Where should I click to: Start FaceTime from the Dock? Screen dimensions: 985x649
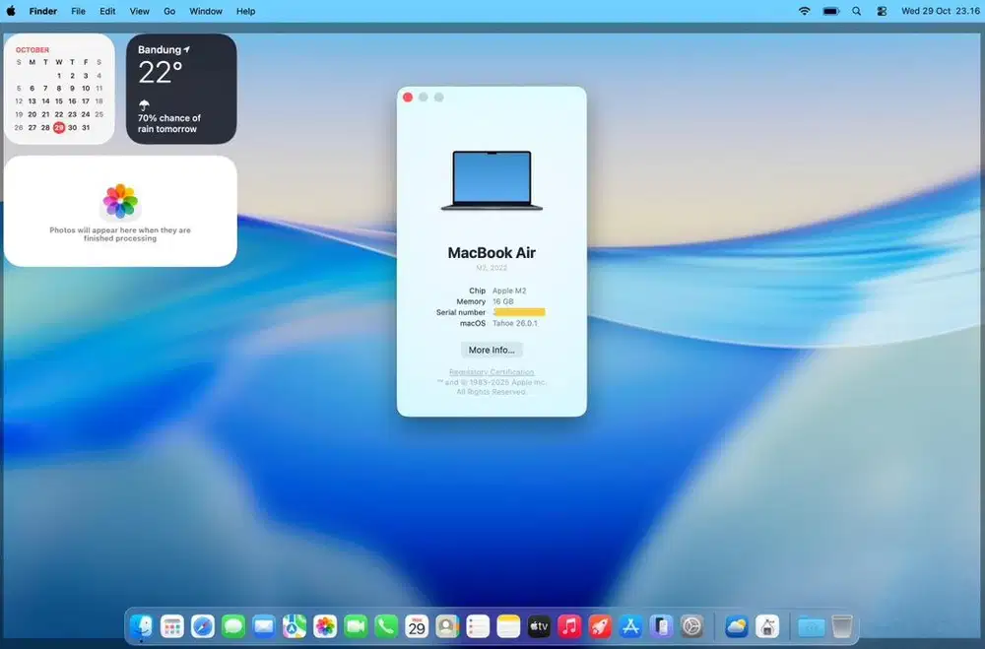[x=356, y=626]
